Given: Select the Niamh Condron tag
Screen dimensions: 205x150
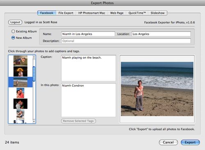Looking at the screenshot, I should [73, 85].
